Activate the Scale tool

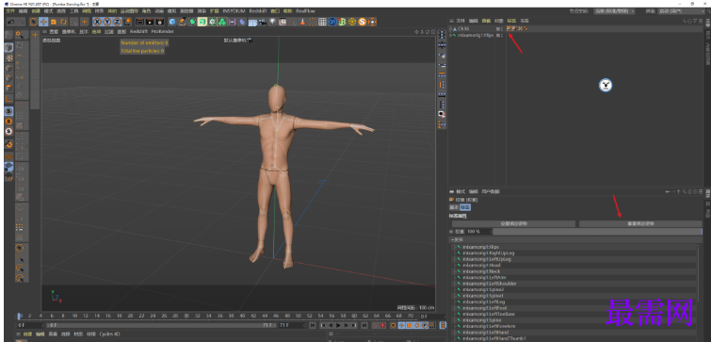tap(54, 22)
